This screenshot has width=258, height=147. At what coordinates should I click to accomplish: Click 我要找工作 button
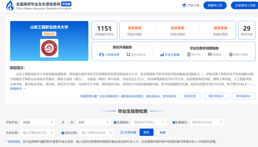(x=215, y=5)
